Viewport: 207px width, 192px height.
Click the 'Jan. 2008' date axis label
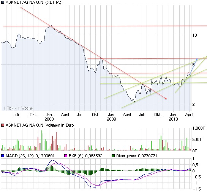click(49, 117)
